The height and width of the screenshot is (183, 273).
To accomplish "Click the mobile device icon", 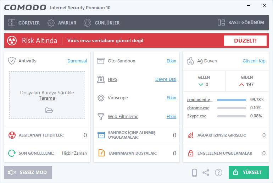I will click(x=194, y=173).
